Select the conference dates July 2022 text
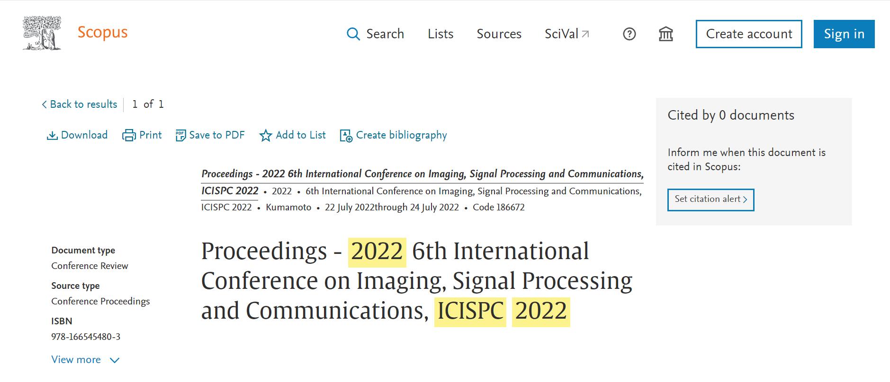This screenshot has width=890, height=382. pyautogui.click(x=392, y=207)
